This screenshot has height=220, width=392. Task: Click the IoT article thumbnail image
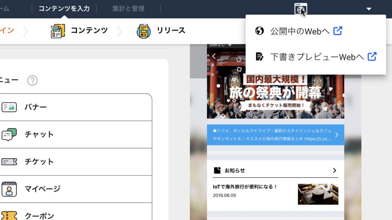click(x=318, y=194)
